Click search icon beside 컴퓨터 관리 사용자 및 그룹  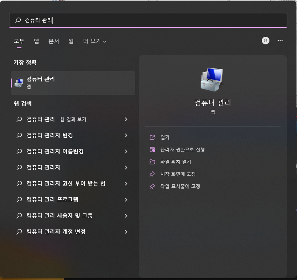tap(19, 216)
